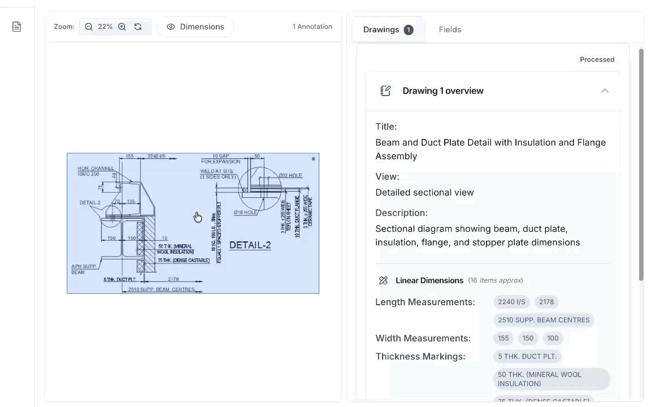The image size is (651, 407).
Task: Click the Linear Dimensions ruler icon
Action: 383,280
